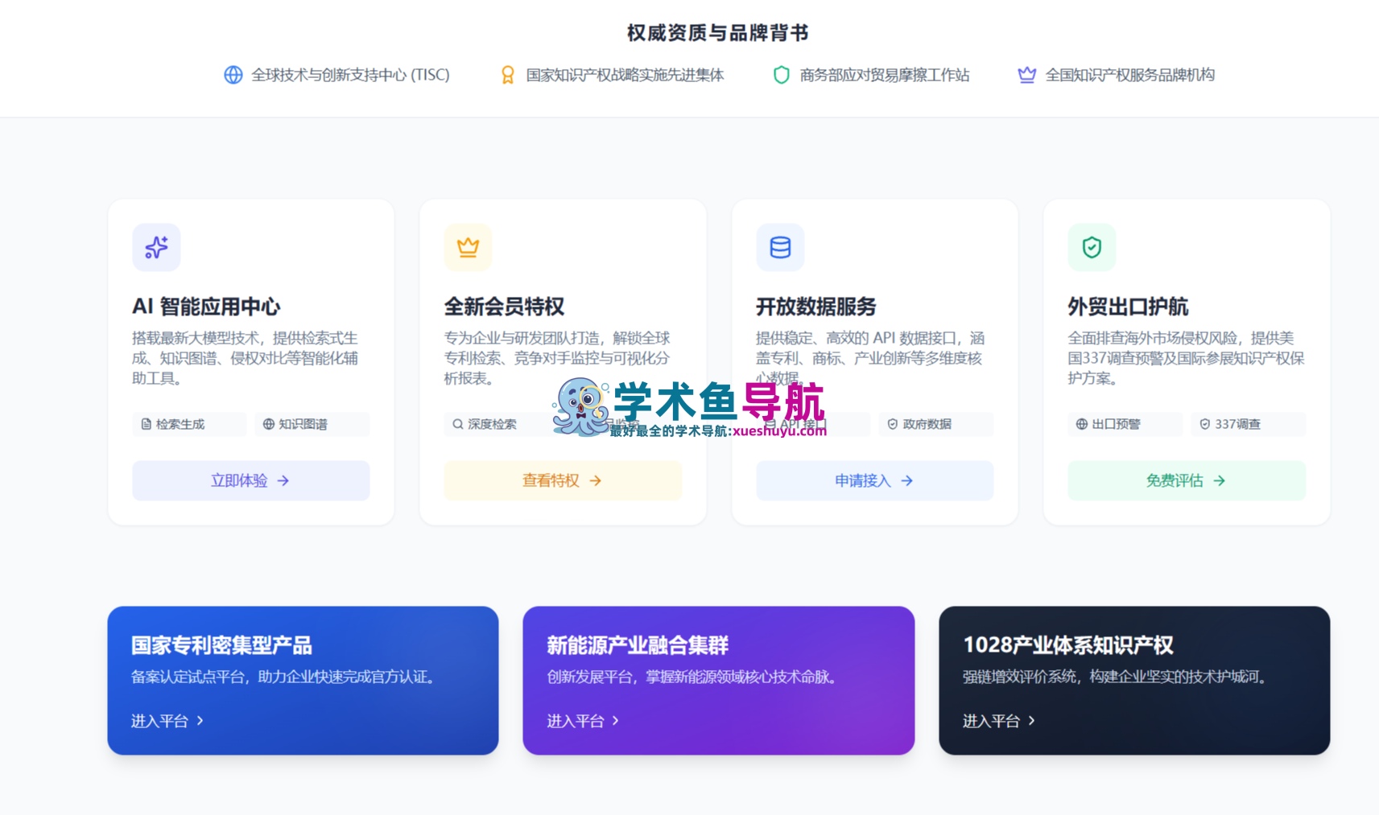Image resolution: width=1379 pixels, height=815 pixels.
Task: Select the 337调查 tag
Action: pyautogui.click(x=1249, y=424)
